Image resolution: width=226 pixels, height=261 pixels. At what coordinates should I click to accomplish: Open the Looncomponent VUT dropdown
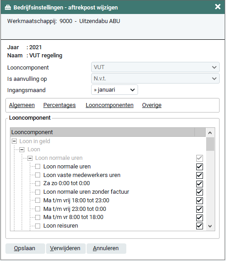(155, 67)
